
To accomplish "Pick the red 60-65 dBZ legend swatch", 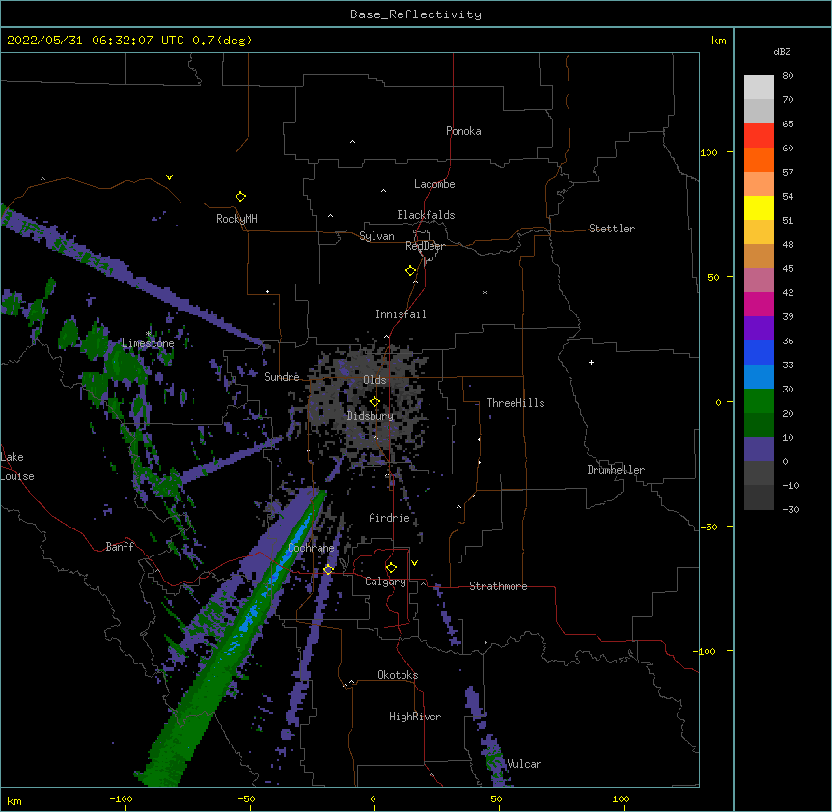I will click(x=759, y=136).
